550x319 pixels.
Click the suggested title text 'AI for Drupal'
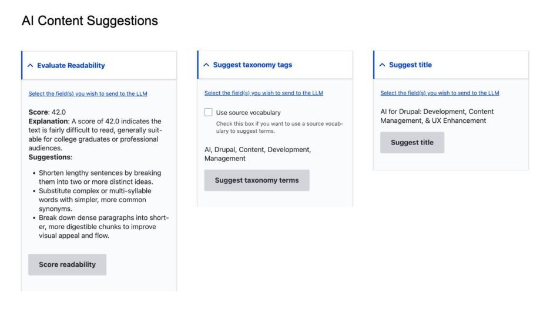tap(437, 116)
